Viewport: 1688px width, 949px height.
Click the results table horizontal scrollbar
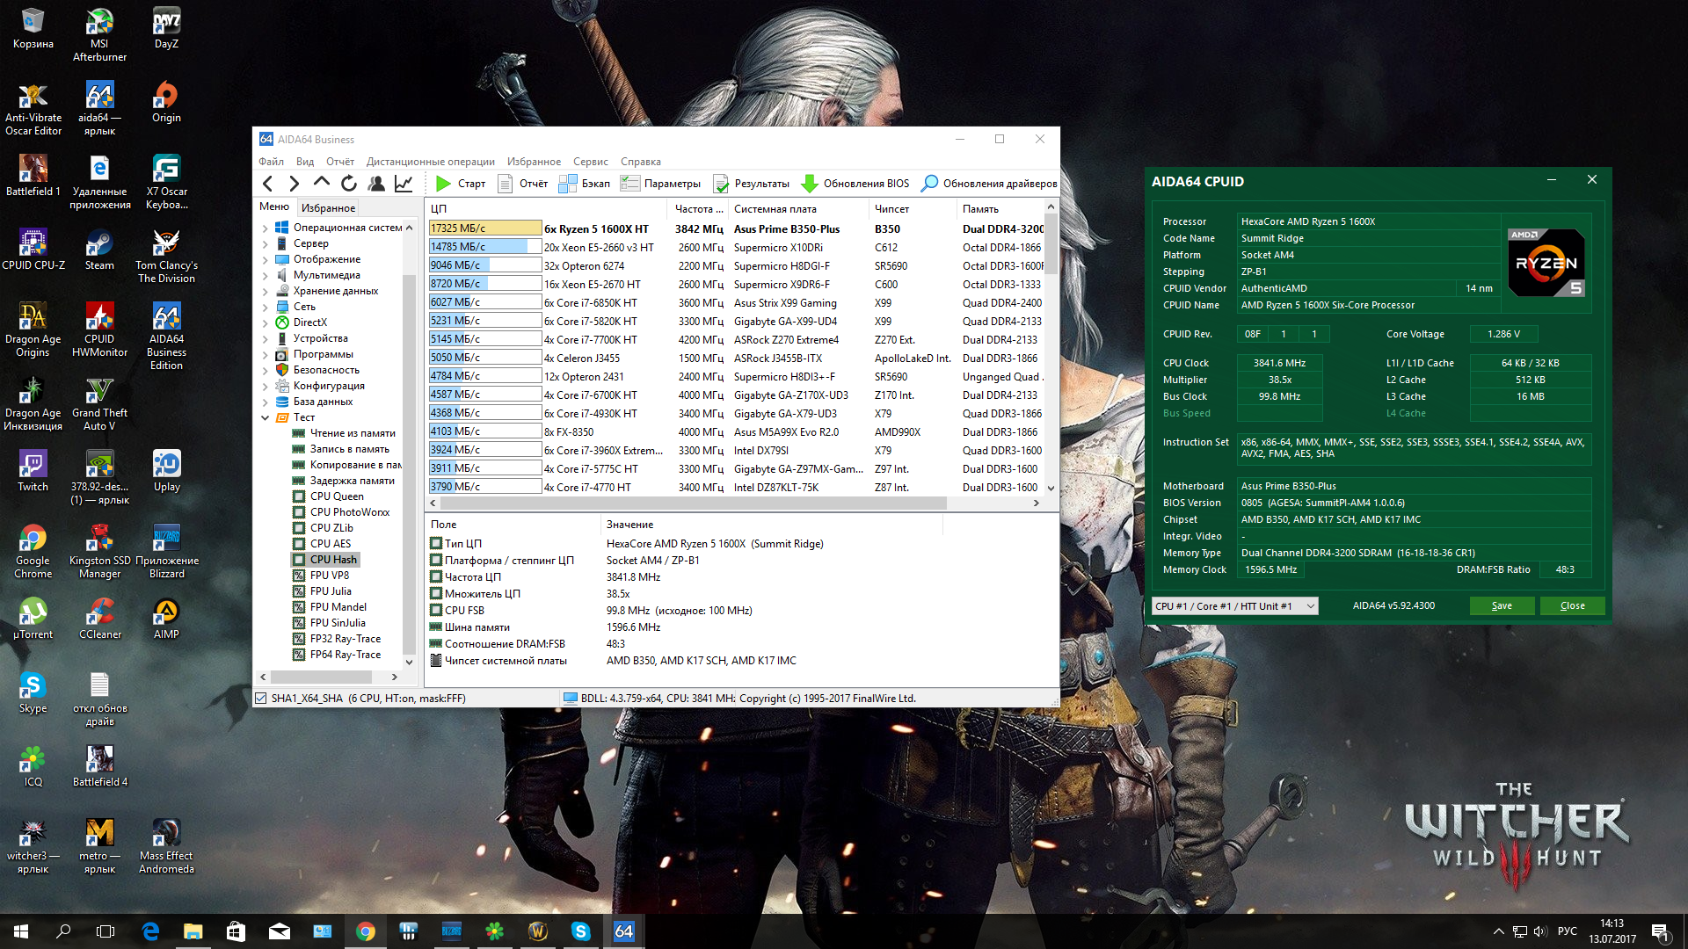[693, 503]
